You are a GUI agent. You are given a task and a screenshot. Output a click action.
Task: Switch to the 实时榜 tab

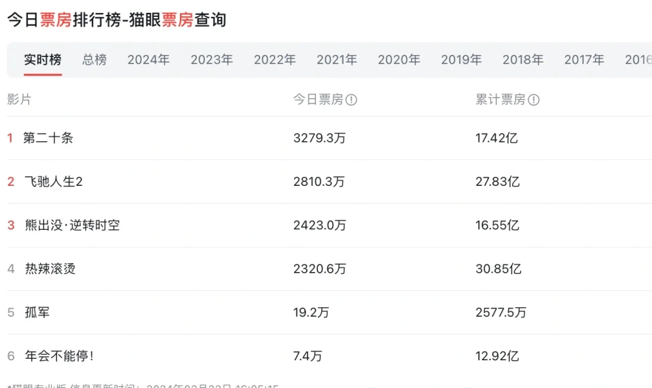43,60
